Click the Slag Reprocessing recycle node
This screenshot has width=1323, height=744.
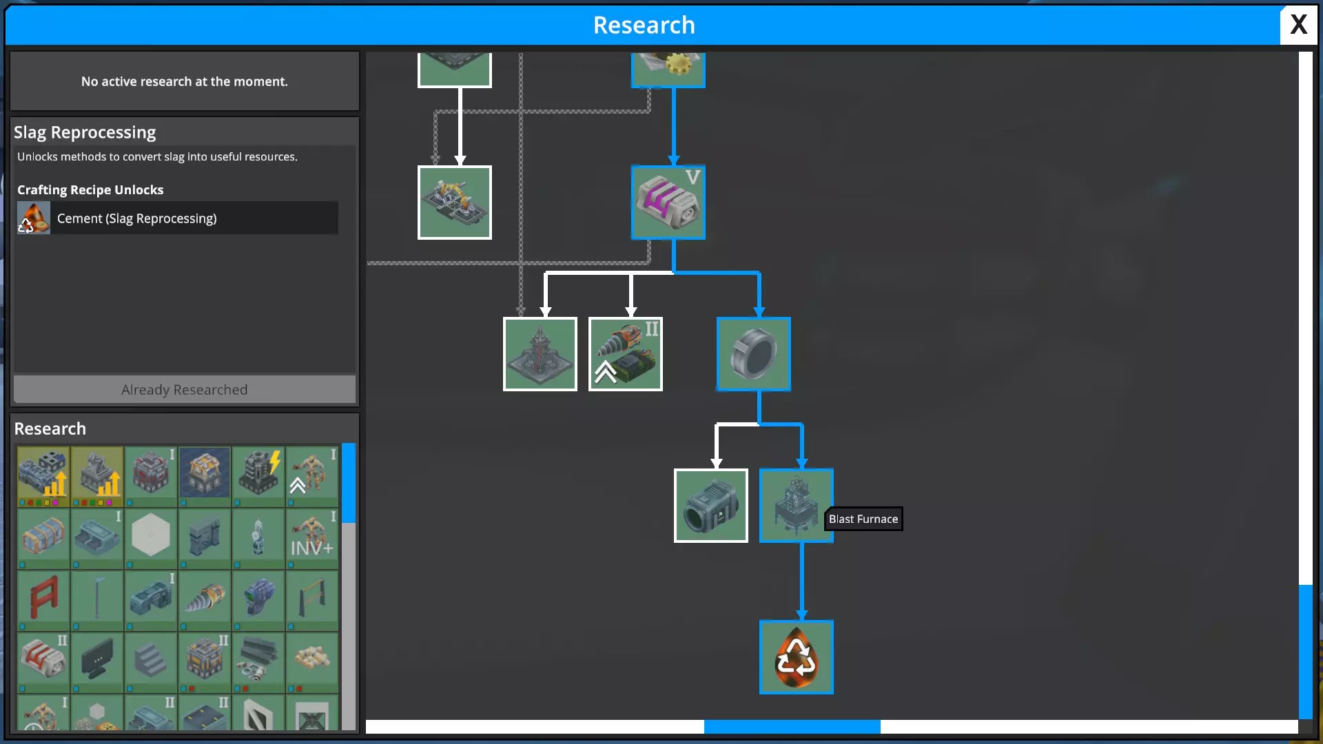point(796,657)
